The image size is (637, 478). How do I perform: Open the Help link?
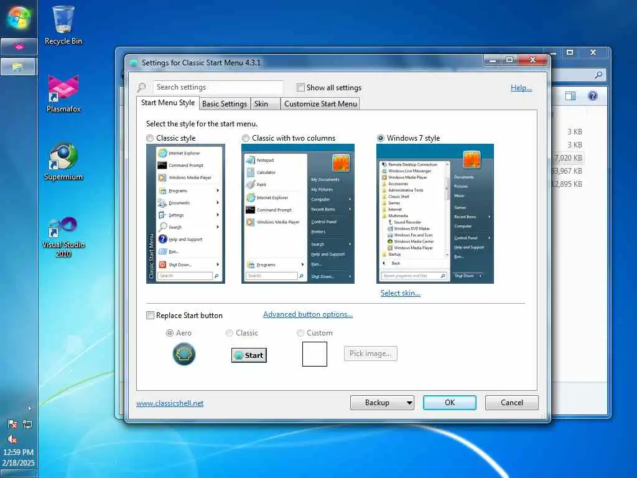[x=521, y=87]
